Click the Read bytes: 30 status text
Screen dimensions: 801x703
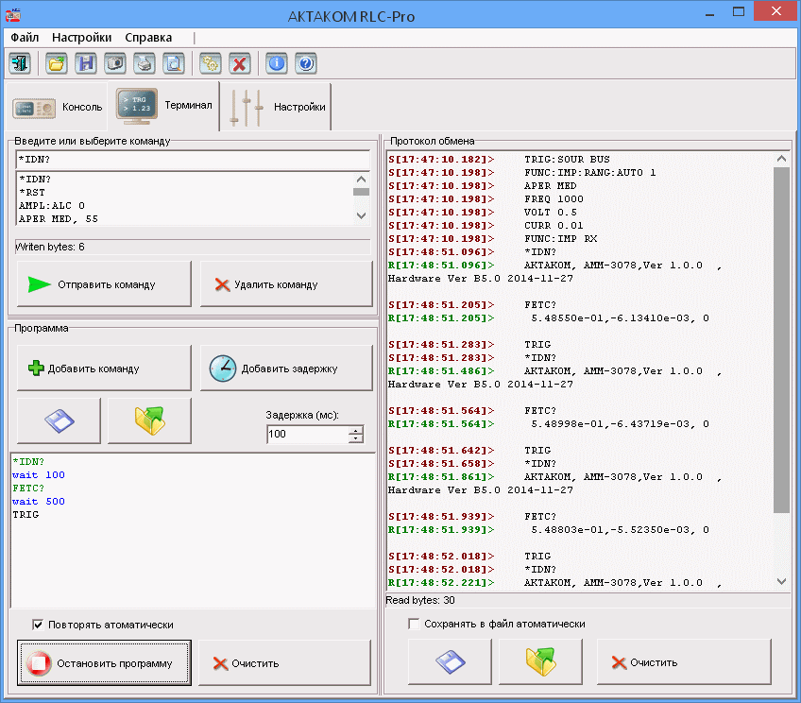(x=420, y=600)
